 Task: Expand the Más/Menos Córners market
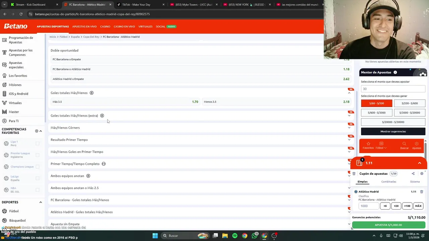pyautogui.click(x=349, y=128)
